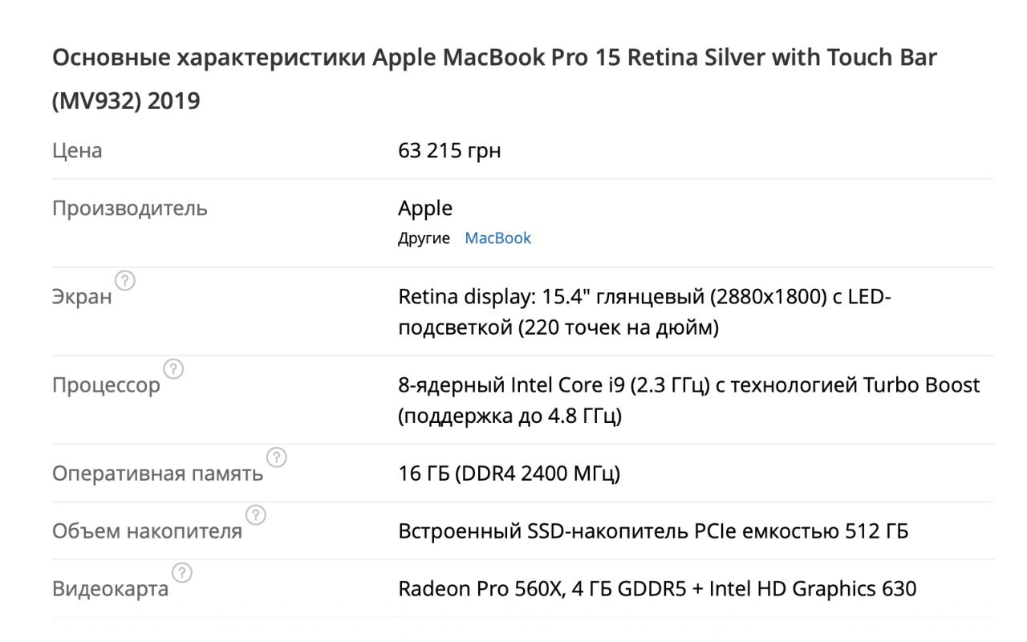The image size is (1027, 642).
Task: Click the 8-ядерный Intel Core i9 description
Action: point(689,400)
